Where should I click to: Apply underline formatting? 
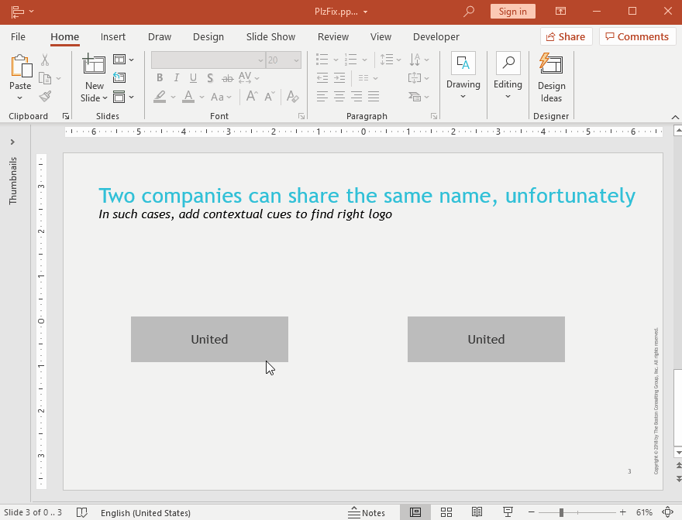click(192, 77)
